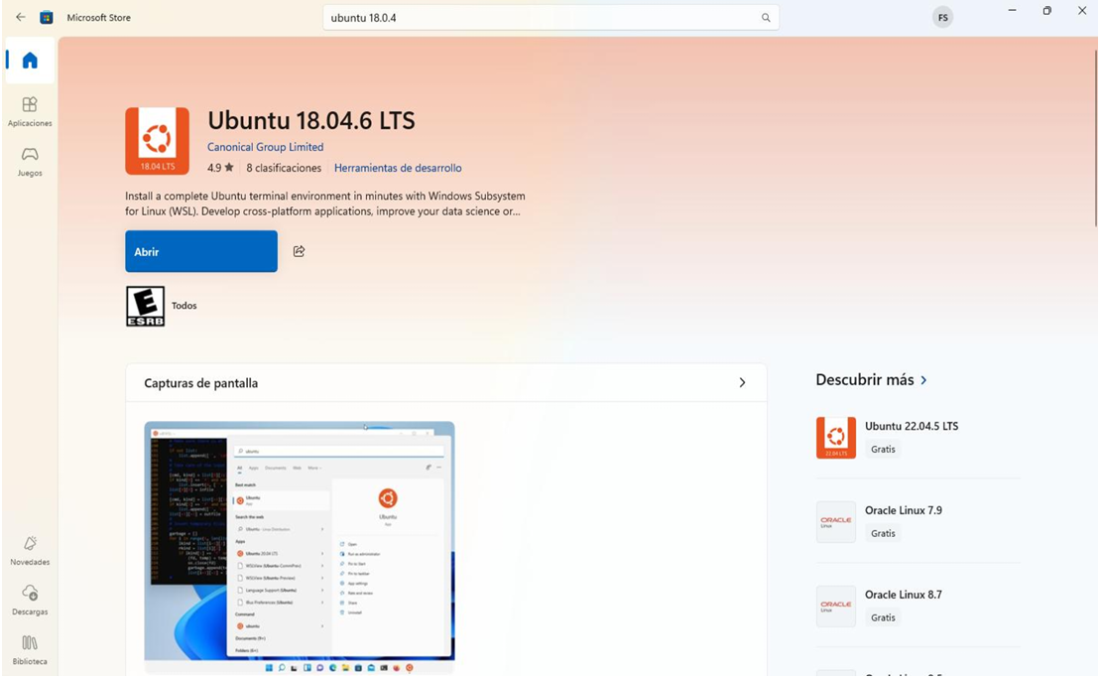Viewport: 1103px width, 681px height.
Task: View the 8 clasificaciones ratings
Action: pyautogui.click(x=284, y=168)
